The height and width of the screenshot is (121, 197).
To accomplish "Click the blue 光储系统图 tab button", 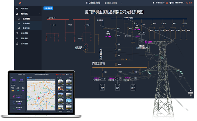I will [48, 8].
